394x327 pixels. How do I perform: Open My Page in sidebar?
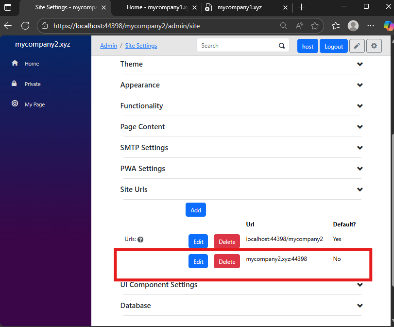(34, 104)
